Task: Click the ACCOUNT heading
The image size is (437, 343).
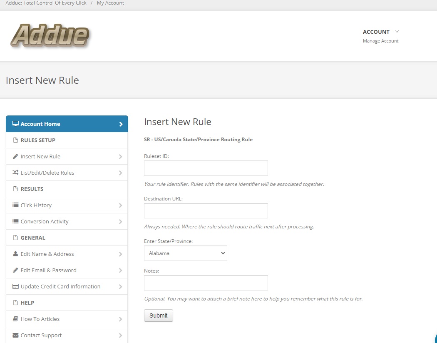Action: click(x=376, y=32)
